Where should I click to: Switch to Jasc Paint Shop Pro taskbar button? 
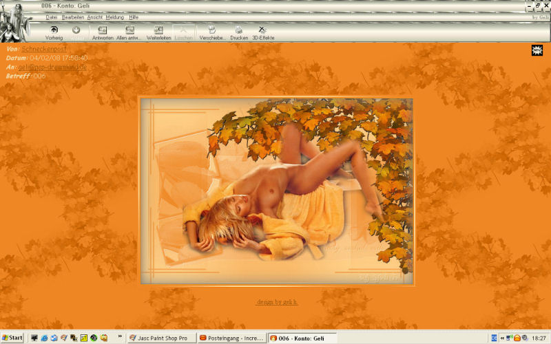click(161, 338)
